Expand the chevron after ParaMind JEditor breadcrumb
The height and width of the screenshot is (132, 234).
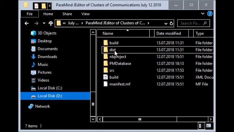[148, 23]
